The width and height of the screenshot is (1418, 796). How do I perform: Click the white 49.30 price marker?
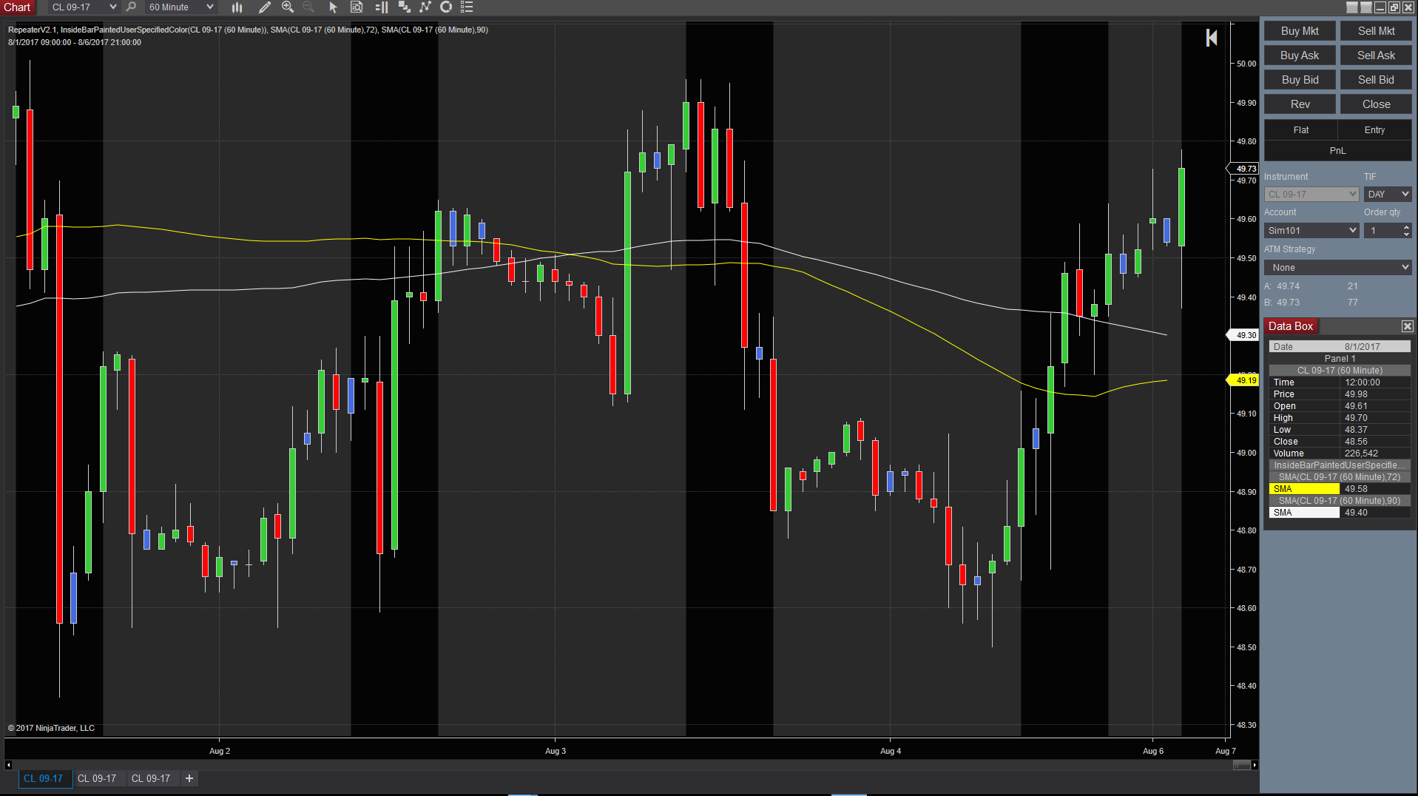pos(1243,335)
